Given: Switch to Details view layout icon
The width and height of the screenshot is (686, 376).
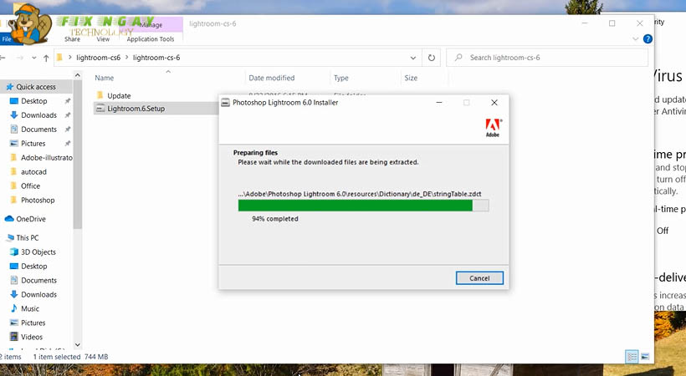Looking at the screenshot, I should [632, 357].
